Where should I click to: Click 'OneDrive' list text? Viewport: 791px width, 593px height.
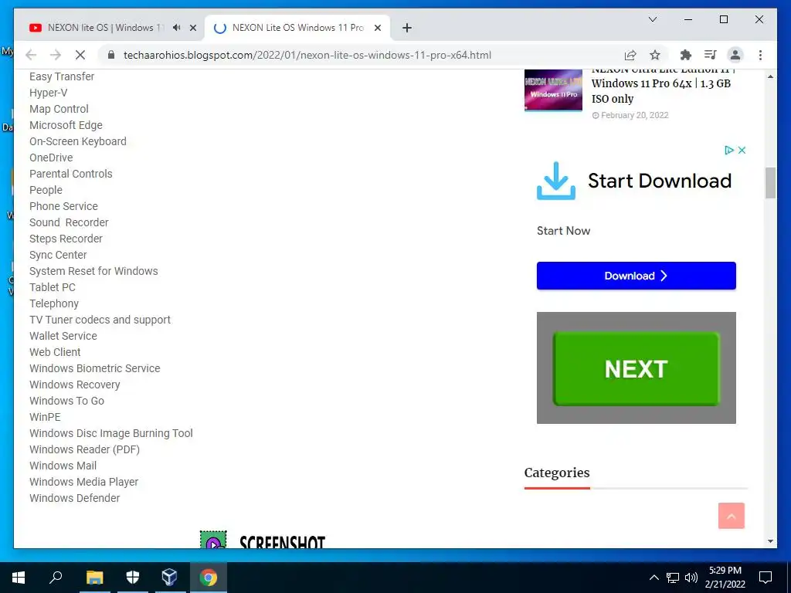(51, 158)
